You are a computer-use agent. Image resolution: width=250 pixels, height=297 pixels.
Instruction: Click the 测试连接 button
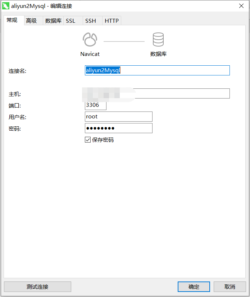(37, 287)
